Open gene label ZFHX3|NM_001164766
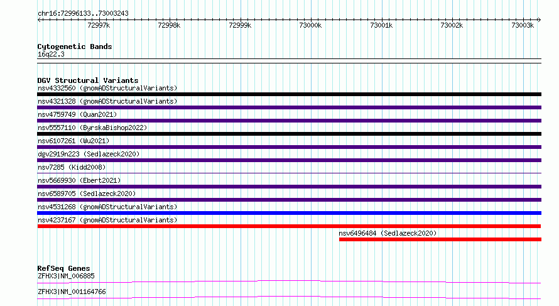The width and height of the screenshot is (559, 306). point(72,292)
